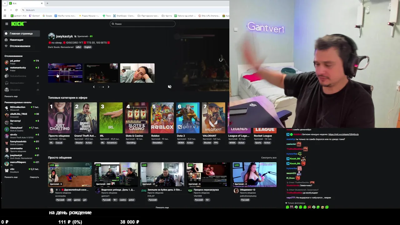Open IRL category card
The height and width of the screenshot is (225, 400).
pos(111,118)
